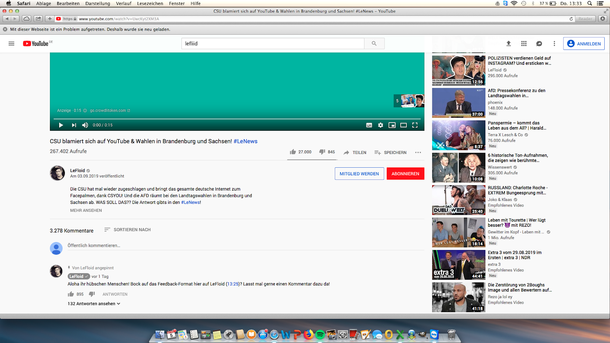Mute the video volume icon
610x343 pixels.
(x=85, y=125)
